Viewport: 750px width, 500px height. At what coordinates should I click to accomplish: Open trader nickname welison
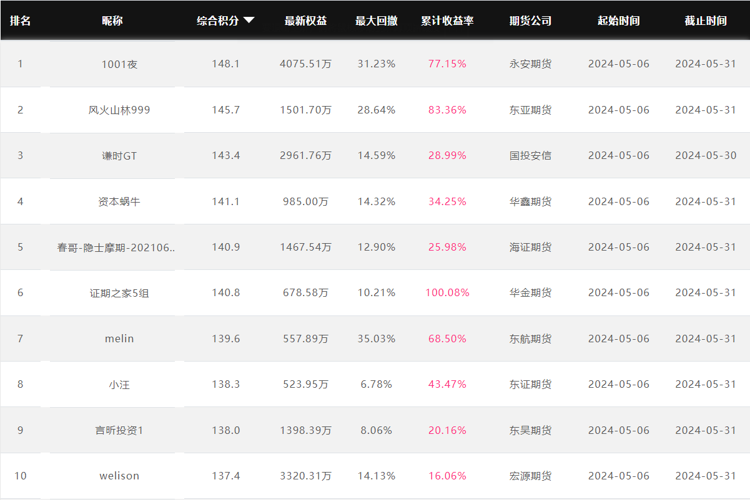119,476
